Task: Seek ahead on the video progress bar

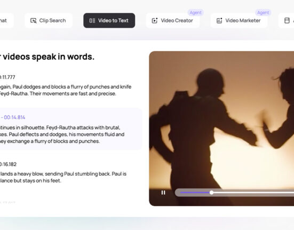Action: [253, 193]
